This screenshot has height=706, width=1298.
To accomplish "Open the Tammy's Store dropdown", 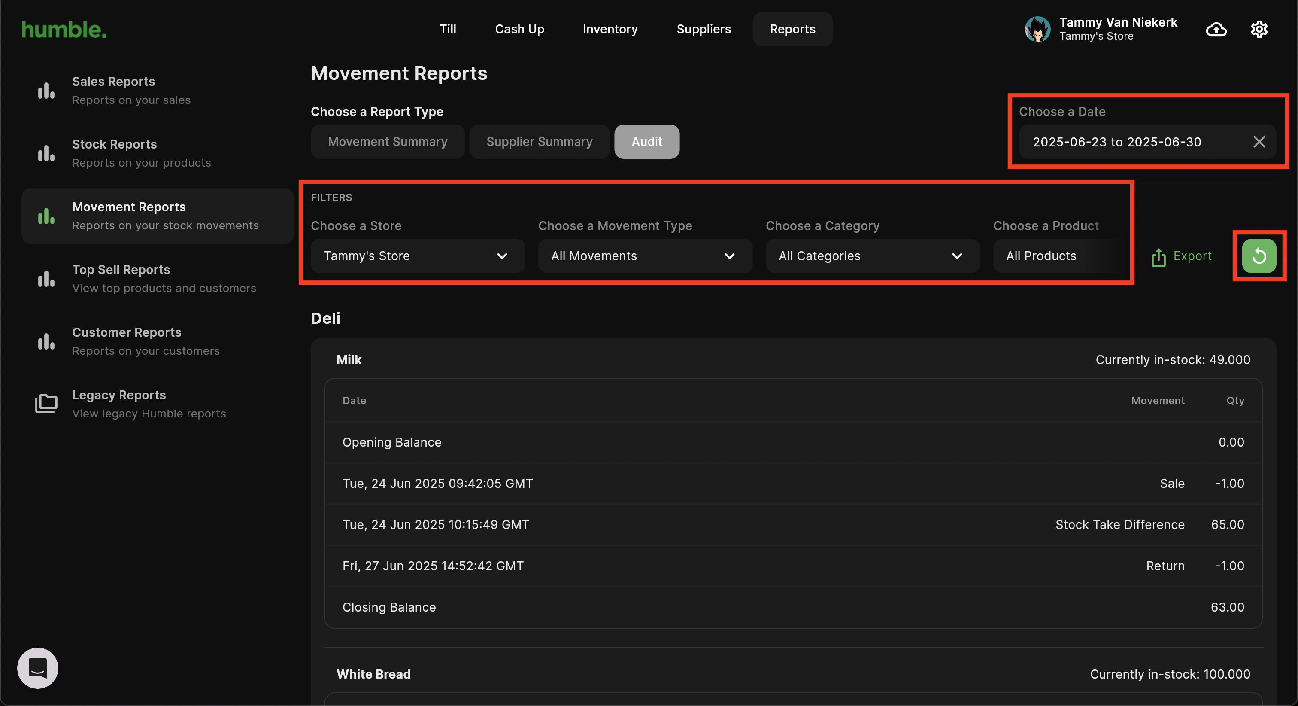I will [418, 256].
